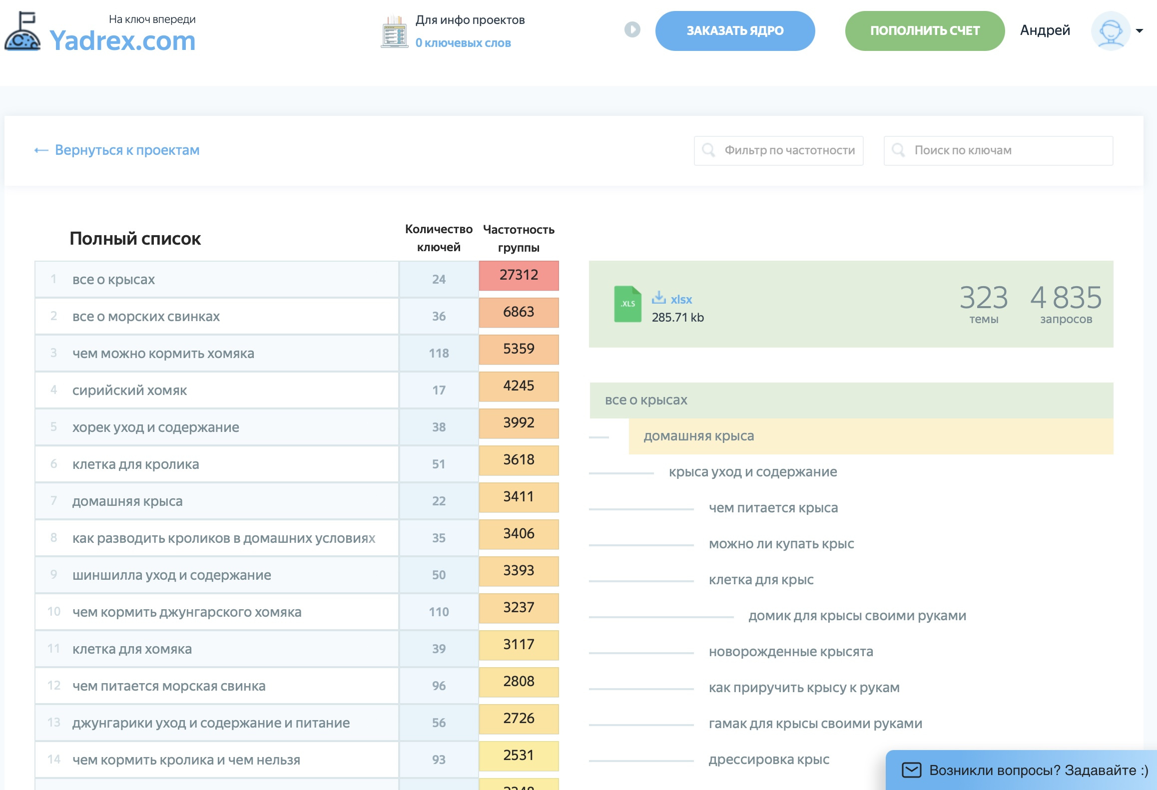Image resolution: width=1157 pixels, height=790 pixels.
Task: Open the account dropdown arrow next to avatar
Action: click(1140, 31)
